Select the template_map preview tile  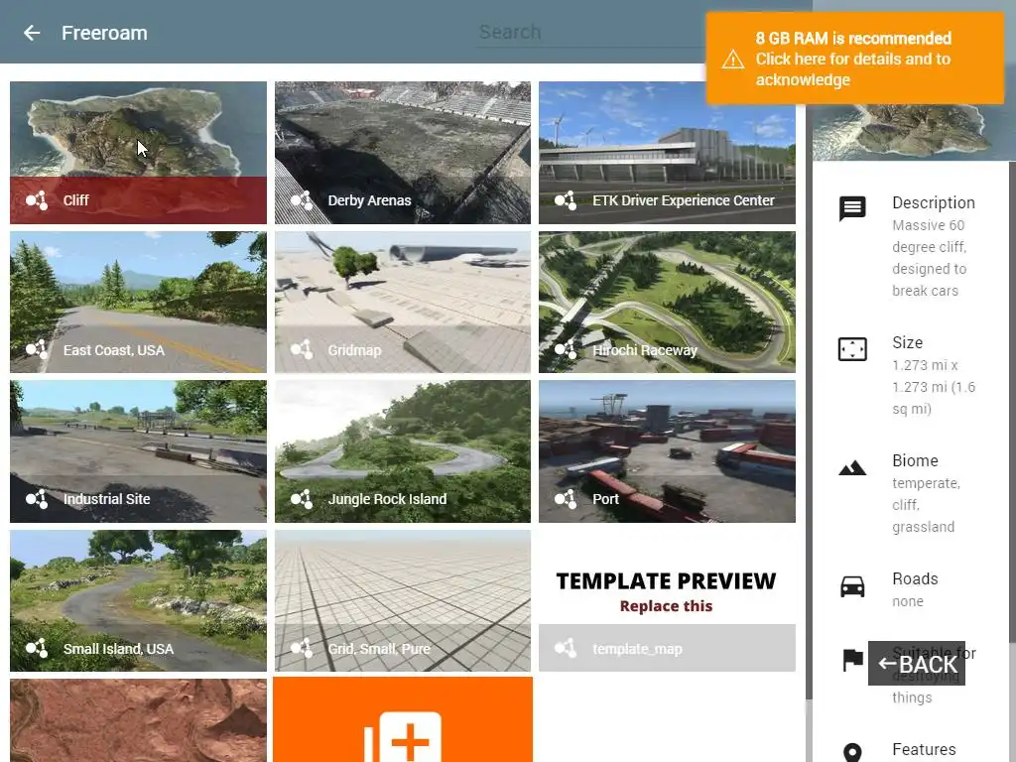coord(667,600)
